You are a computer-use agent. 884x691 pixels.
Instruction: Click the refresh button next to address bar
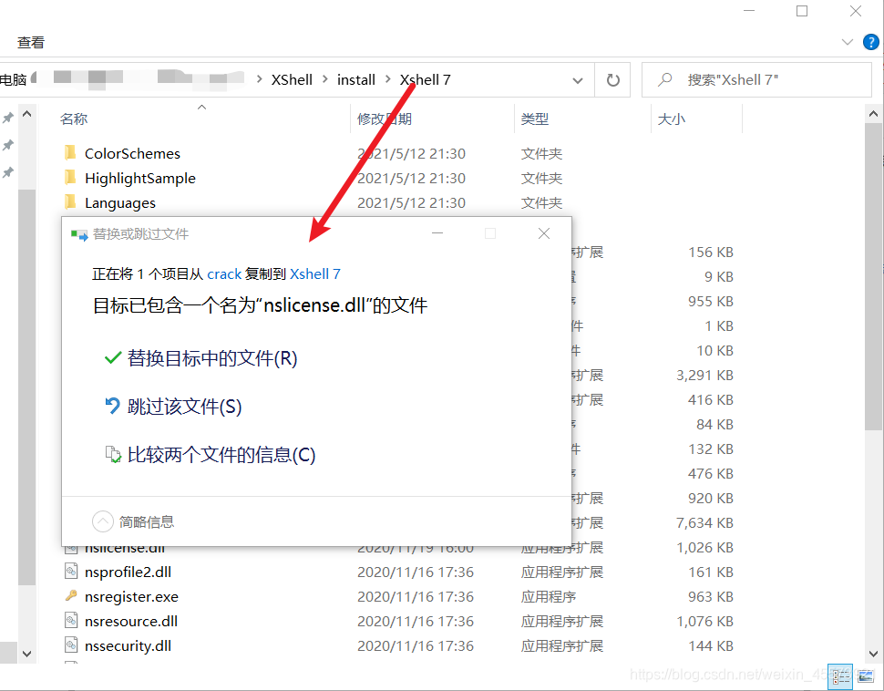pyautogui.click(x=612, y=80)
